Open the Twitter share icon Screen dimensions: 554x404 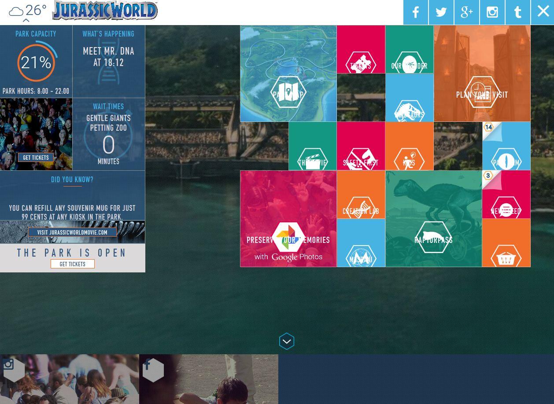pos(441,12)
